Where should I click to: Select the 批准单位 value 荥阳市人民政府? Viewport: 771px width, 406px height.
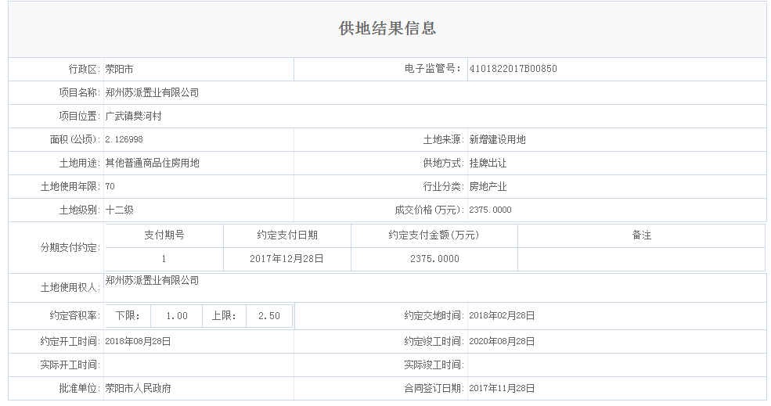click(x=138, y=388)
